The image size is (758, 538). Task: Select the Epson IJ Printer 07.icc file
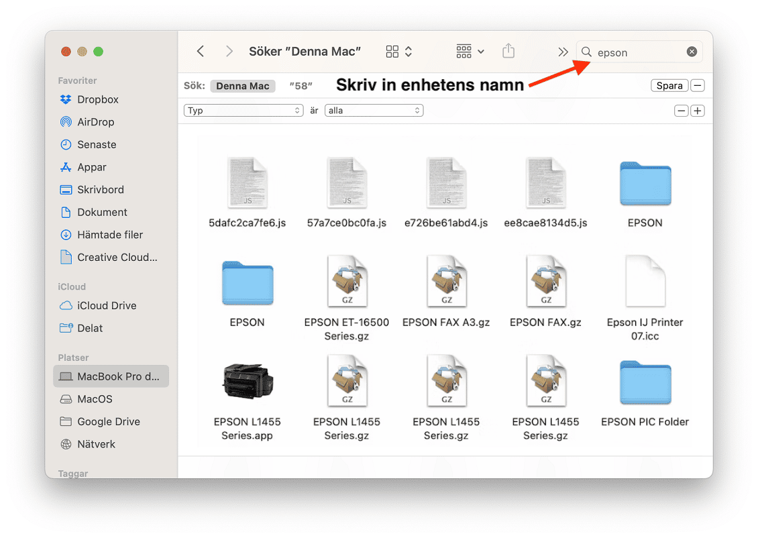pos(645,283)
